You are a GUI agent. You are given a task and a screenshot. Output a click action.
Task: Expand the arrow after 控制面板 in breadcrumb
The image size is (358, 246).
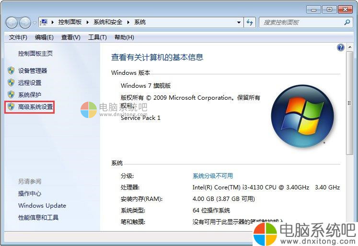click(x=88, y=22)
